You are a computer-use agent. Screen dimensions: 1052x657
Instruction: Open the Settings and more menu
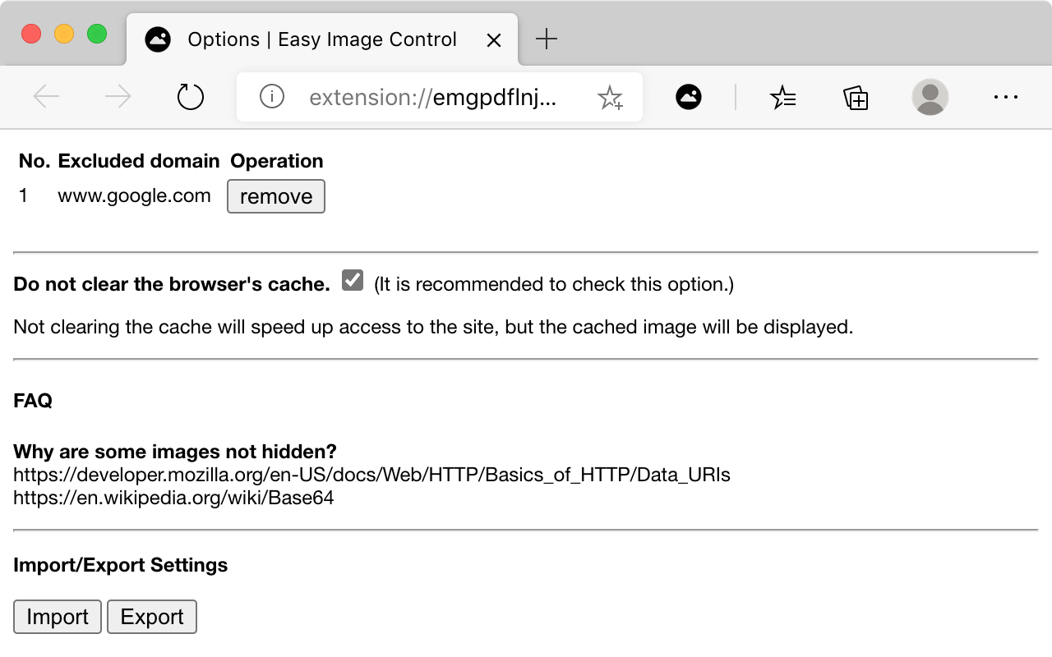pyautogui.click(x=1005, y=98)
